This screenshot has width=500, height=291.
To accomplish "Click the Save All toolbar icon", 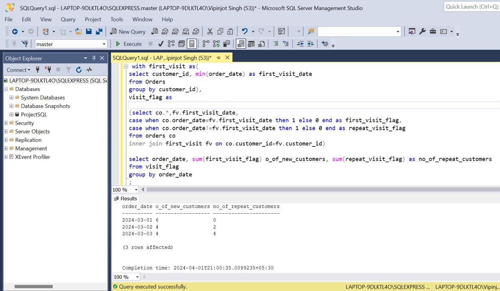I will (x=99, y=31).
